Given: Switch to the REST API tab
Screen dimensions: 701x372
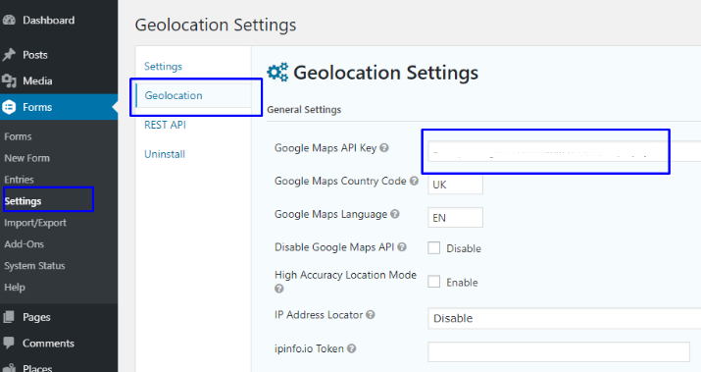Looking at the screenshot, I should 165,125.
